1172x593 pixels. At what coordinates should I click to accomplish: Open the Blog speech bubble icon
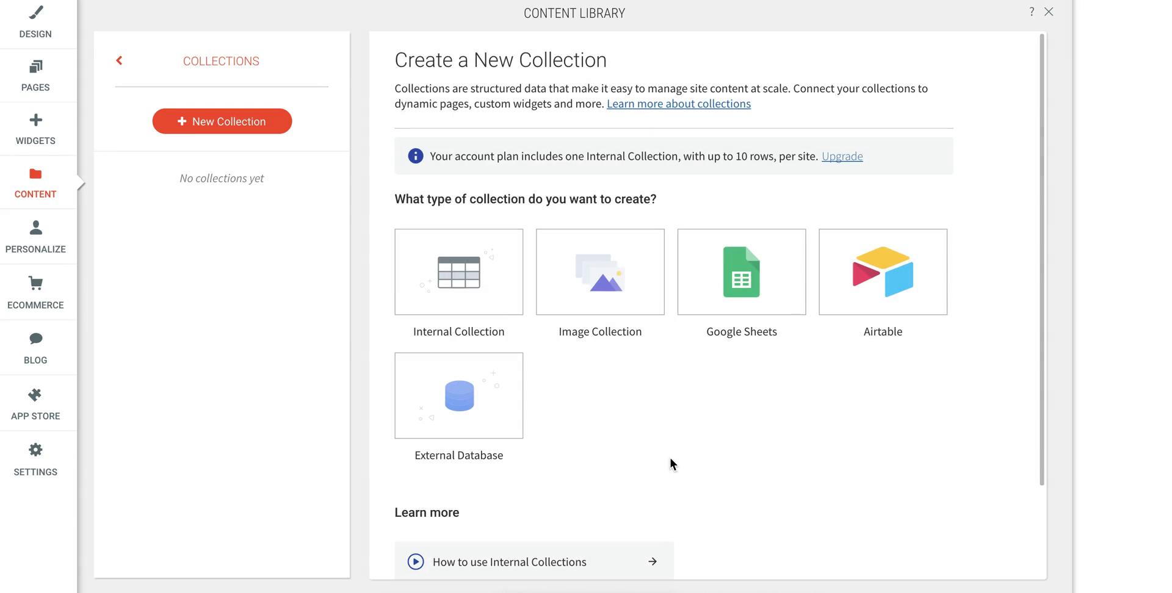point(36,339)
